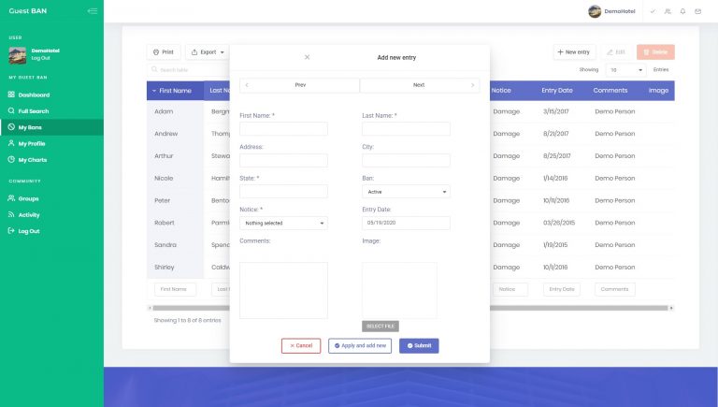Click the Activity feed icon
Screen dimensions: 718x407
pos(11,214)
